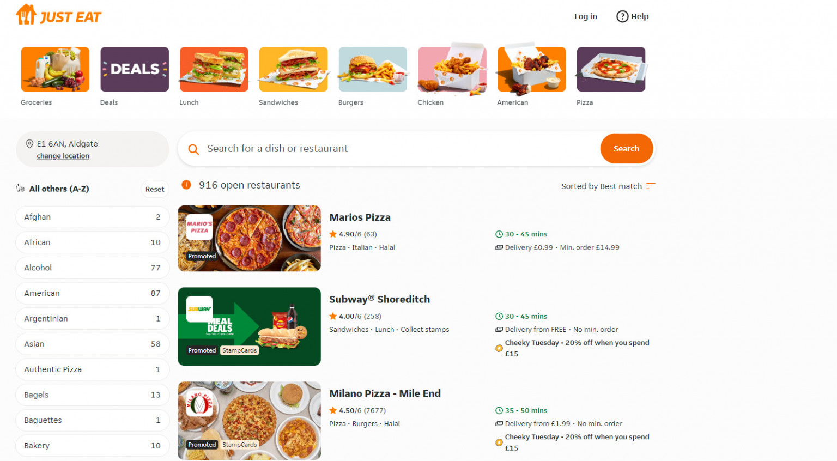Click the Just Eat logo
This screenshot has height=461, width=837.
tap(58, 15)
